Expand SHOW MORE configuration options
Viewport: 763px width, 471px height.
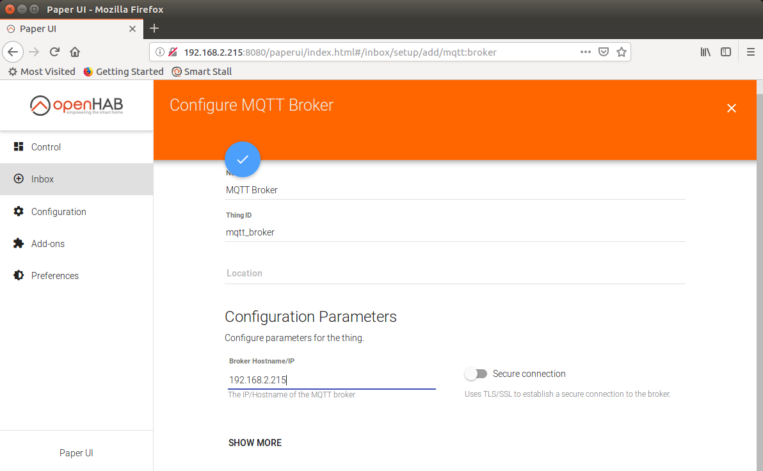click(255, 443)
